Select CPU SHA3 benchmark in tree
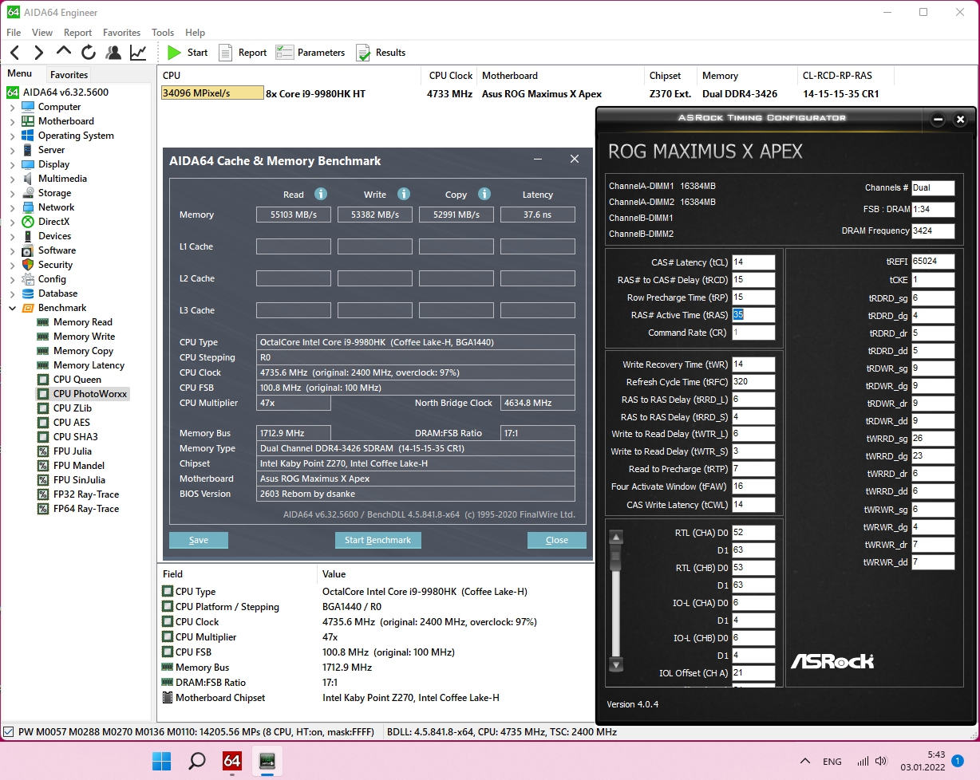Viewport: 980px width, 780px height. point(75,437)
